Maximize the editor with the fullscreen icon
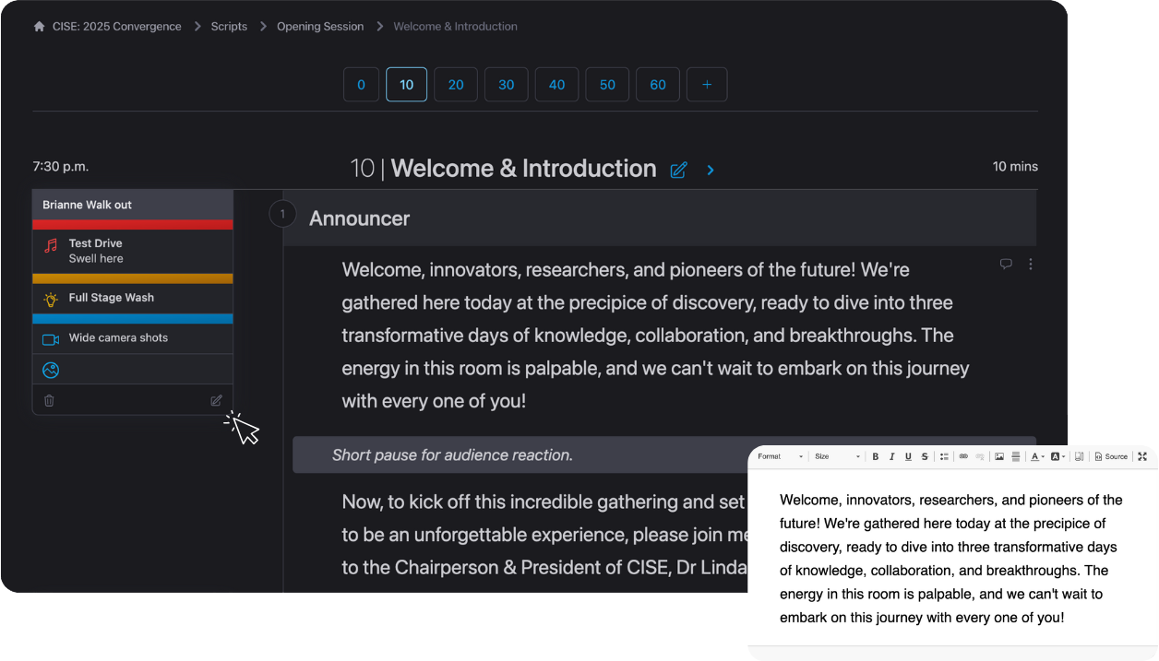The image size is (1159, 661). point(1142,456)
